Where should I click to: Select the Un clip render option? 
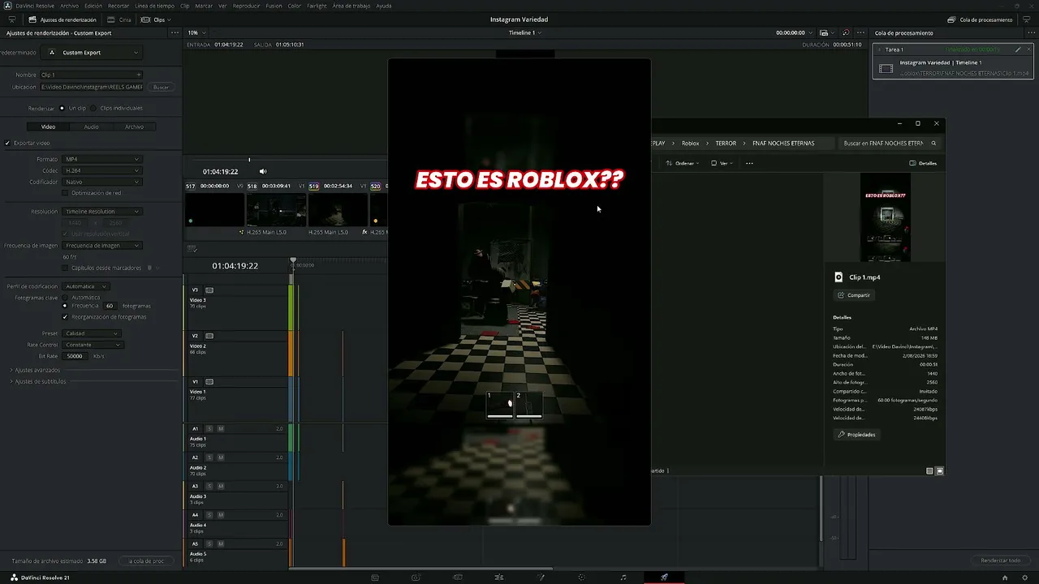[62, 108]
